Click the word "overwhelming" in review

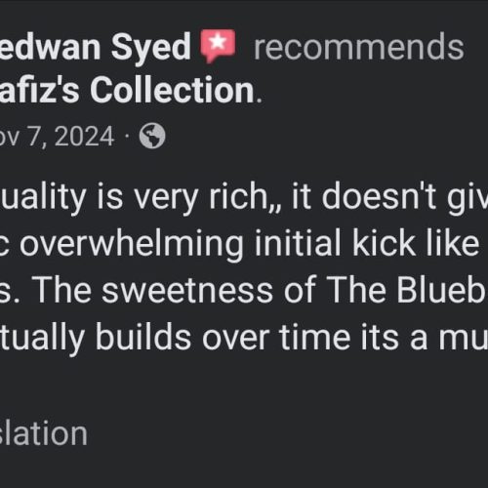132,245
